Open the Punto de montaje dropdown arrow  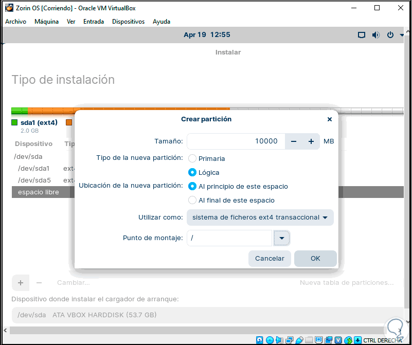coord(282,238)
